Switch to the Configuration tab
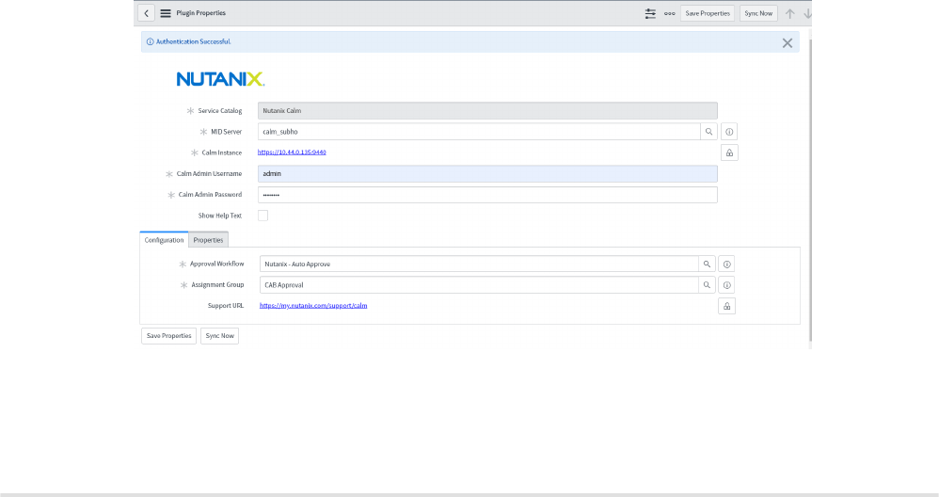Image resolution: width=939 pixels, height=497 pixels. [164, 239]
